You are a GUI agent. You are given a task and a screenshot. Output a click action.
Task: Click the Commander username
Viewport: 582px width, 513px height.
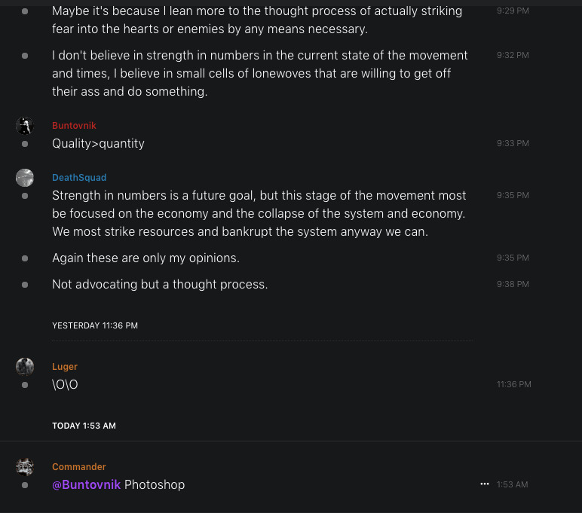coord(79,467)
